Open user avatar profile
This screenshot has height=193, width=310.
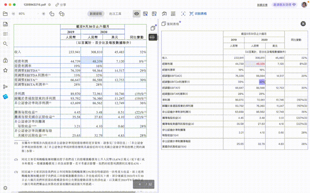(304, 5)
